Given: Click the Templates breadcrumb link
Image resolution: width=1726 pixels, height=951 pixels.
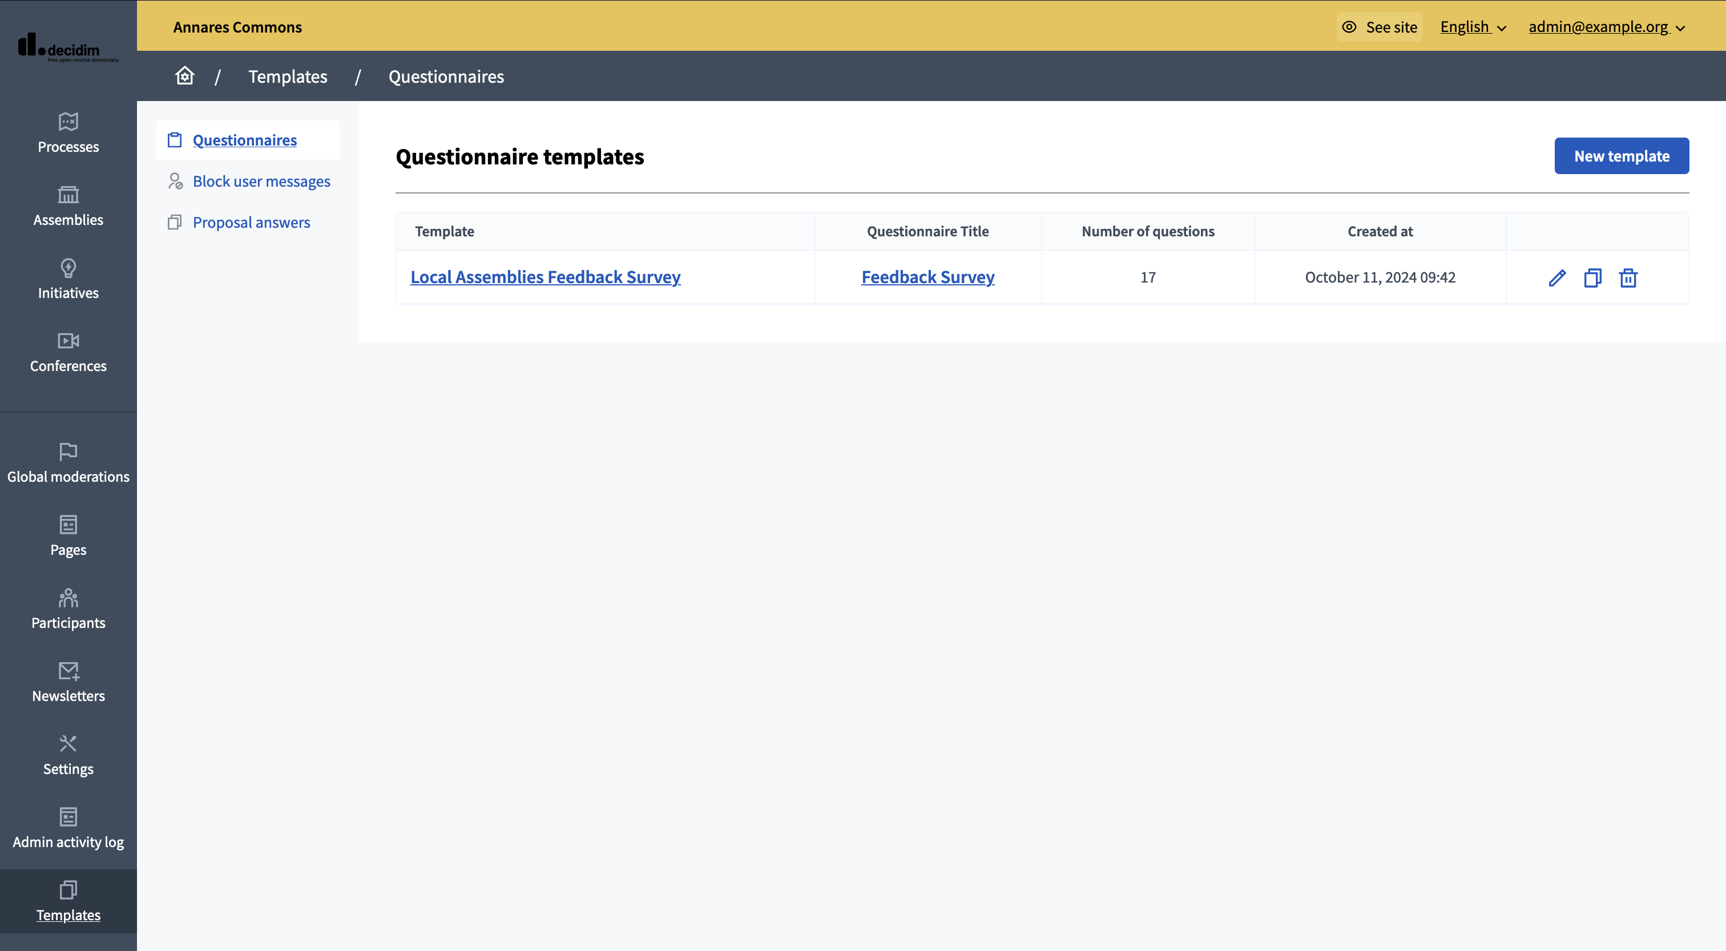Looking at the screenshot, I should tap(288, 75).
